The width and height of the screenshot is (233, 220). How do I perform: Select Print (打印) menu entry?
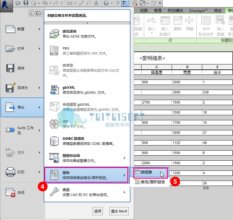[22, 172]
